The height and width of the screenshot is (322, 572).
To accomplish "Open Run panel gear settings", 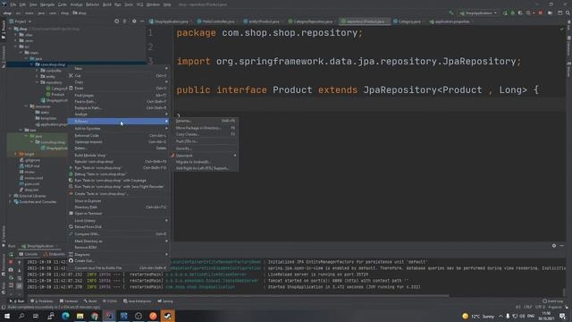I will coord(554,246).
